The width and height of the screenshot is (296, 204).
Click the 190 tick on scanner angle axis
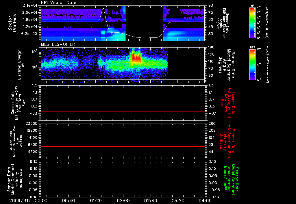[211, 47]
